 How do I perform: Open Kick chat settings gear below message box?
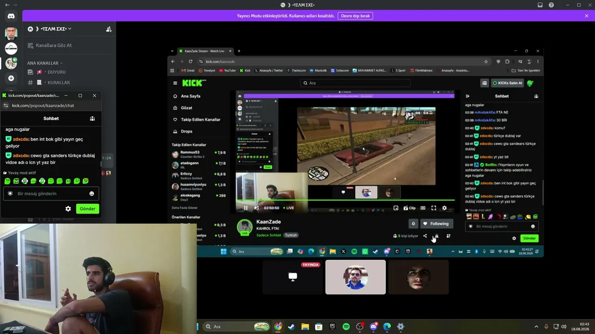click(514, 238)
